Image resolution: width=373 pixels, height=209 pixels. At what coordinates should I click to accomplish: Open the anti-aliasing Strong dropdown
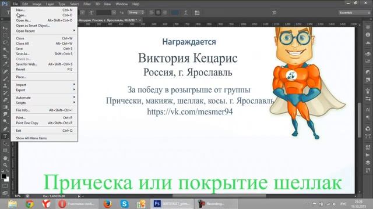pyautogui.click(x=136, y=12)
